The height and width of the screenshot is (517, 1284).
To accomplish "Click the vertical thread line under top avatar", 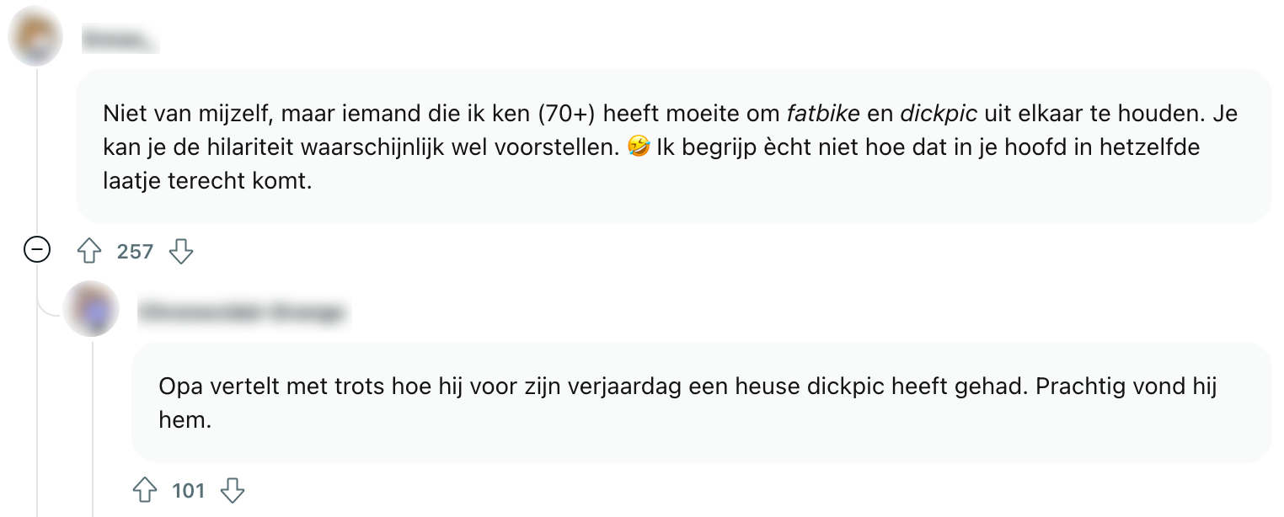I will pos(36,152).
